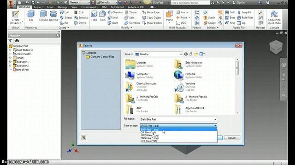Click the ViewCube in the viewport
The height and width of the screenshot is (165, 295).
pos(276,47)
